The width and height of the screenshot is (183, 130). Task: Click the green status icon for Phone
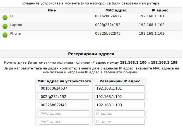[x=5, y=35]
